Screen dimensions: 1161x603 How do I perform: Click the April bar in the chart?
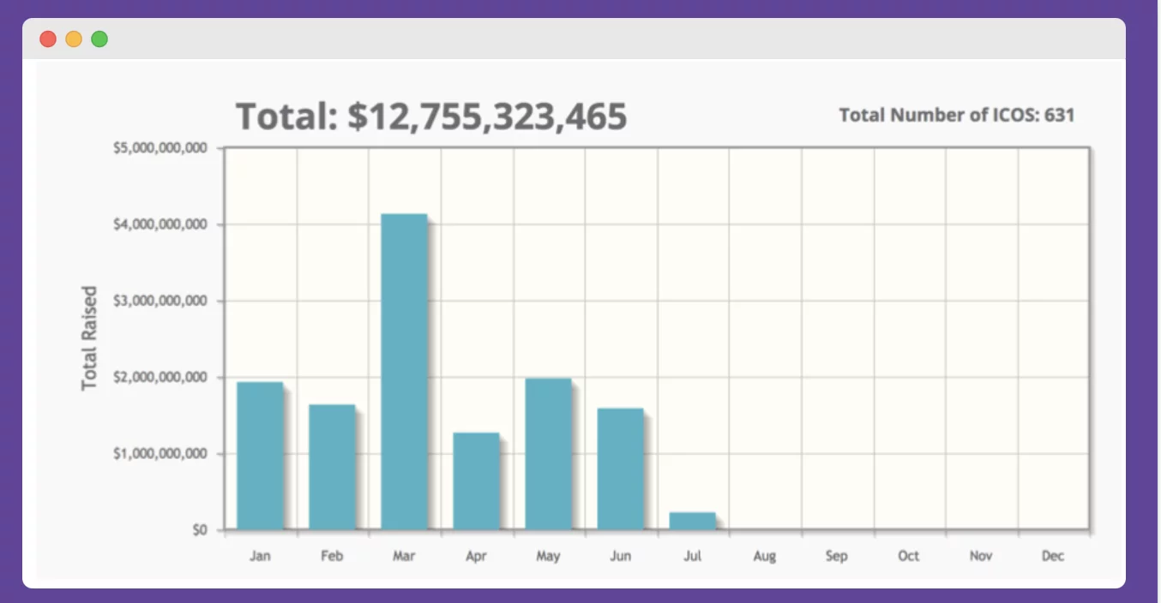pyautogui.click(x=477, y=480)
